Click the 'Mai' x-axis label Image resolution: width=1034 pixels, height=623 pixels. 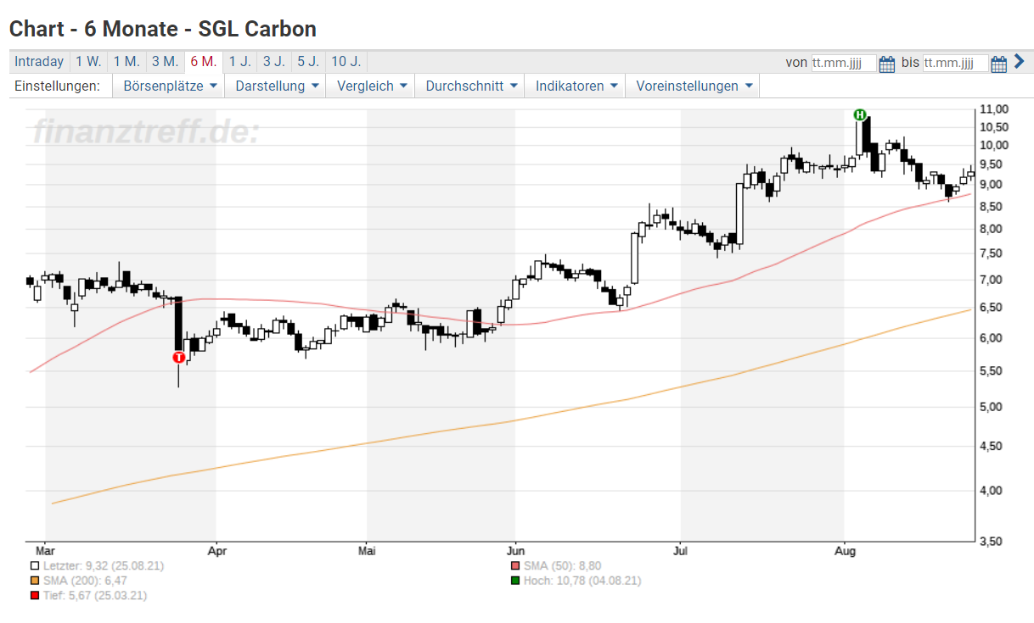point(367,551)
